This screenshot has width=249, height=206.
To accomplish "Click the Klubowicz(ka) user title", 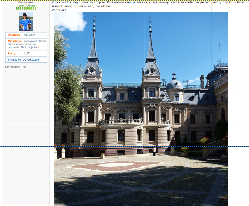I will pyautogui.click(x=26, y=2).
